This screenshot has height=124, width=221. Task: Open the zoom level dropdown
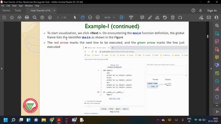click(x=114, y=18)
